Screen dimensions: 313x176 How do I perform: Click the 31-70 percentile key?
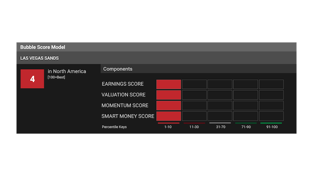[x=221, y=127]
